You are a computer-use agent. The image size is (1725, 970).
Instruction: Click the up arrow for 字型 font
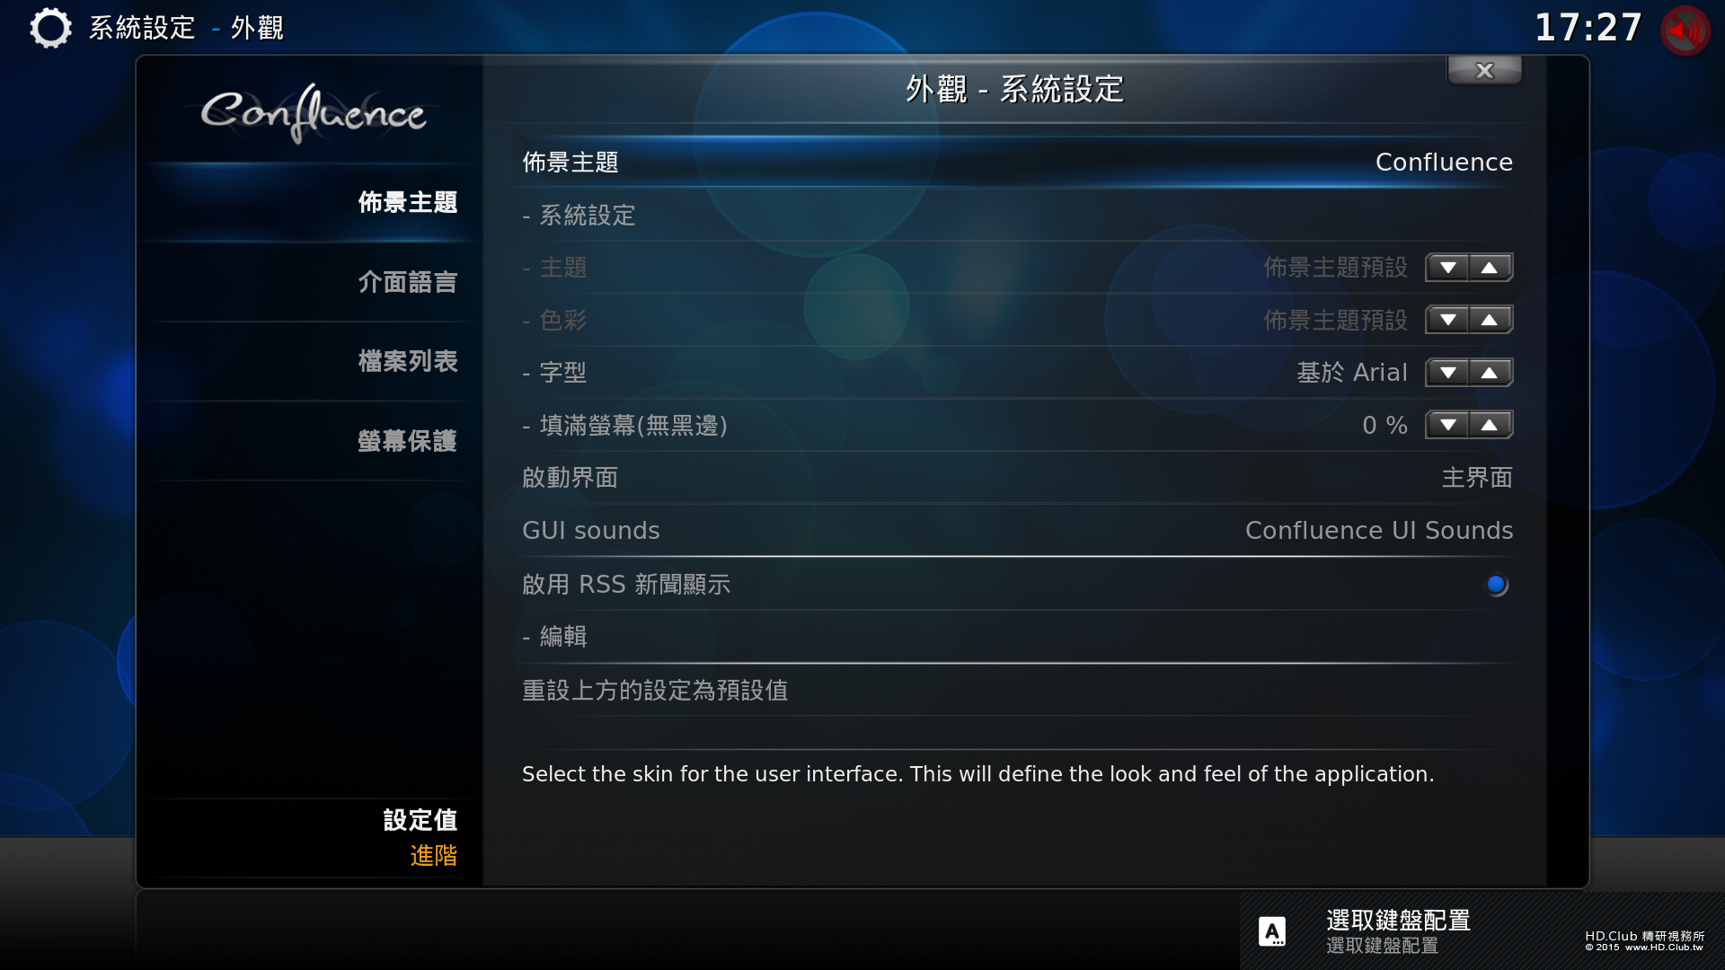click(1491, 373)
